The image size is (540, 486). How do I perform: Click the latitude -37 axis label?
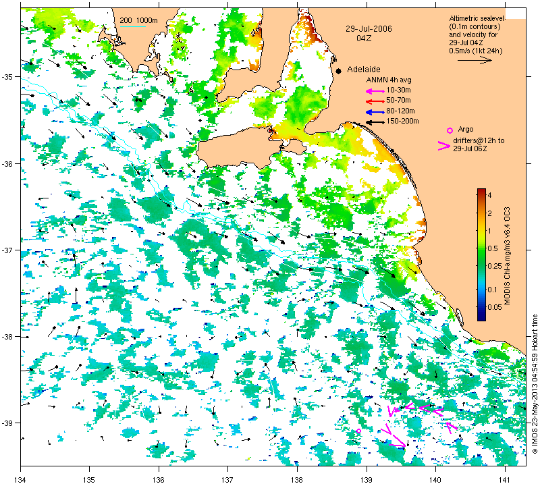[x=7, y=250]
